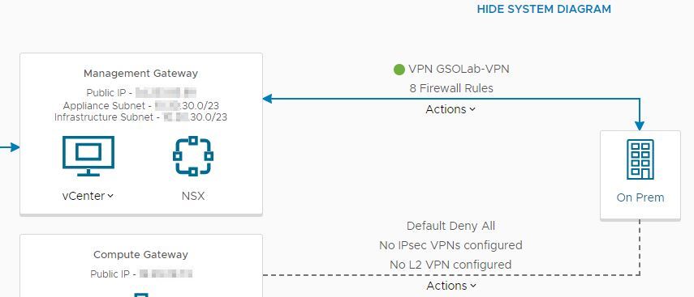Screen dimensions: 694x297
Task: Select the Compute Gateway title
Action: click(x=140, y=255)
